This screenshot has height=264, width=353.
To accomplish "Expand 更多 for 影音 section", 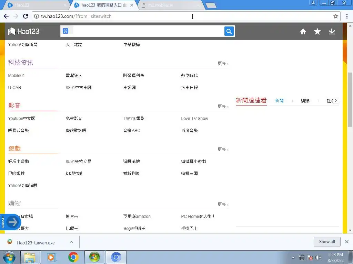I will (223, 107).
